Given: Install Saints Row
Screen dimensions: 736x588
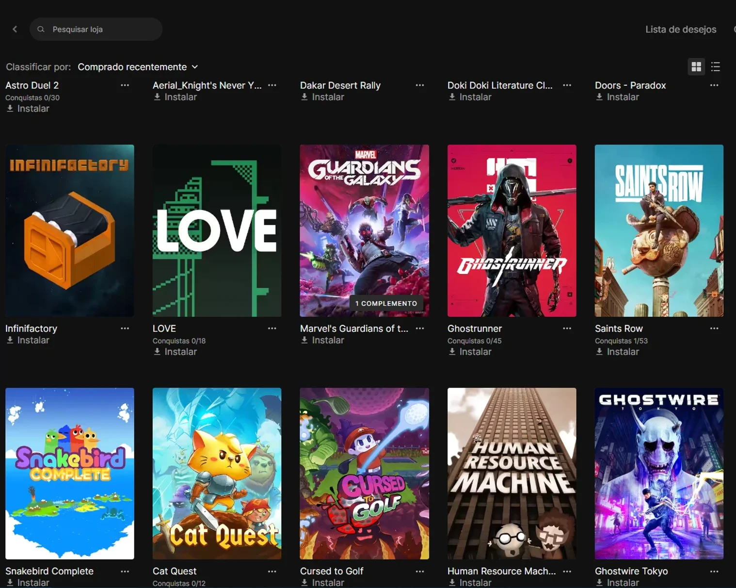Looking at the screenshot, I should [x=618, y=352].
